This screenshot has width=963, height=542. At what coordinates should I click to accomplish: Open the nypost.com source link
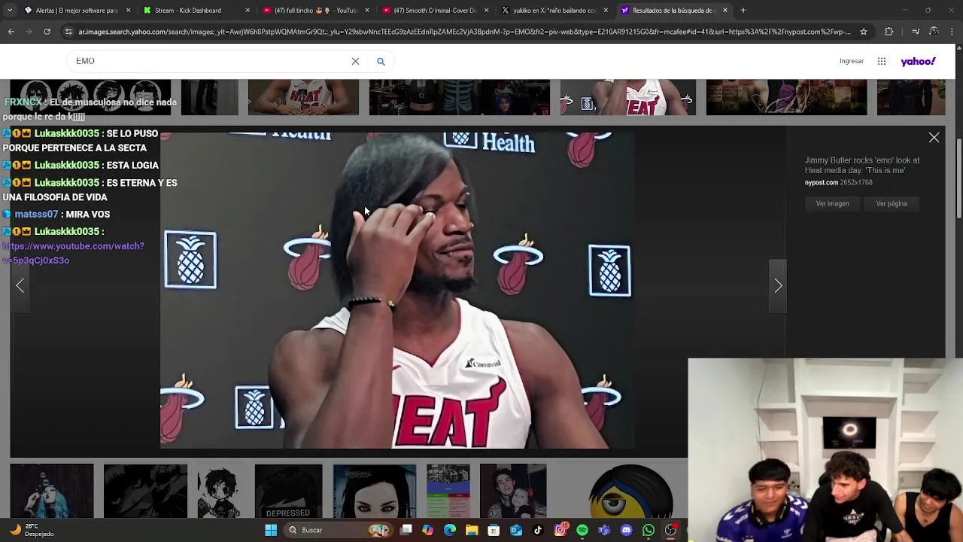click(x=821, y=182)
